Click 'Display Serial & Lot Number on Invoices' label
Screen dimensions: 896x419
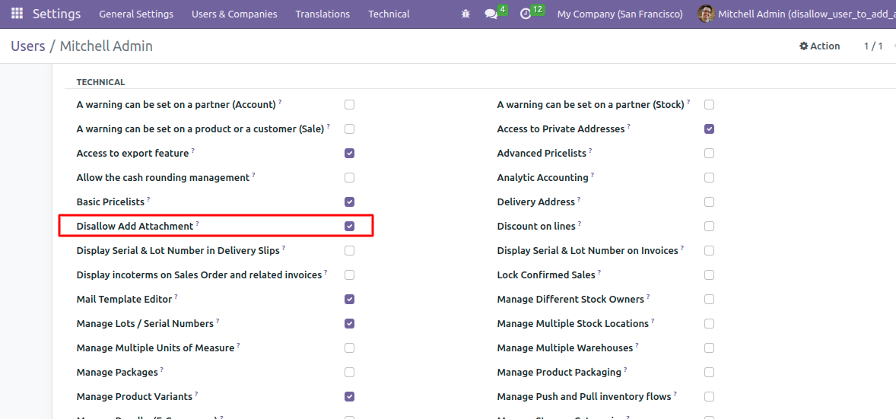click(x=587, y=250)
